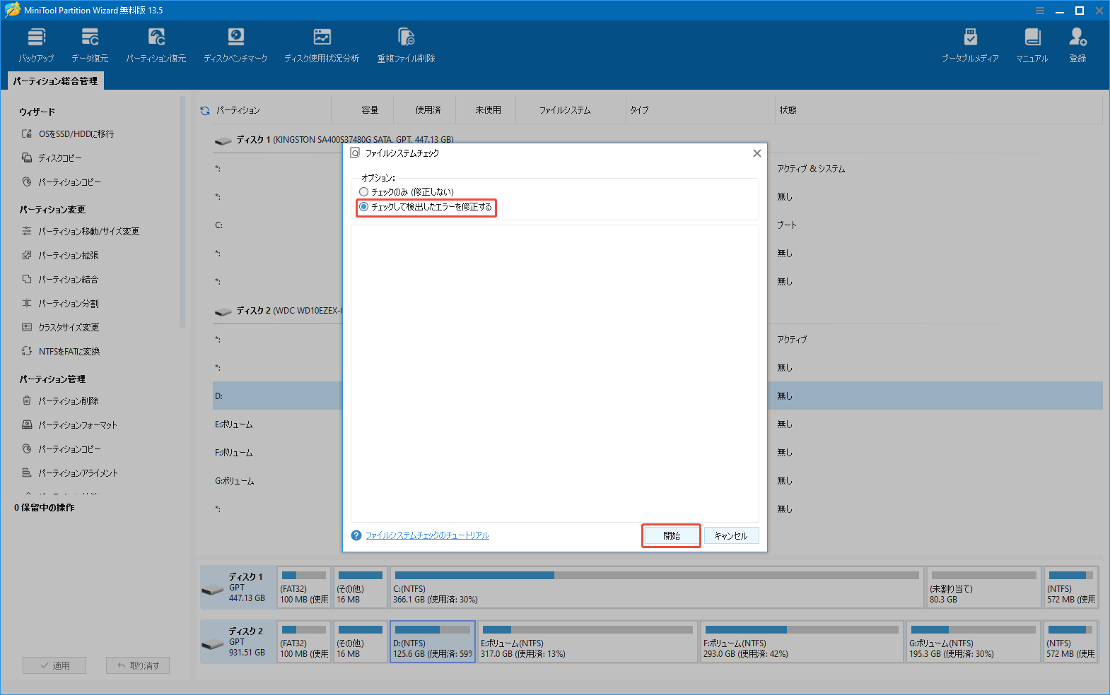Screen dimensions: 1110x695
Task: Click the ディスク 1 drive icon in disk map
Action: (212, 590)
